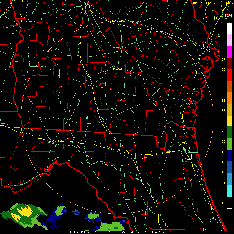Click the legend value "26"

pos(223,131)
